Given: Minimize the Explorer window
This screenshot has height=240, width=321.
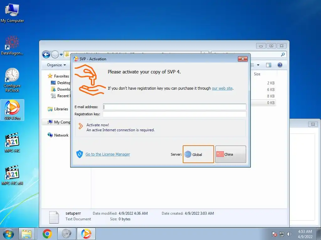Looking at the screenshot, I should [x=261, y=46].
